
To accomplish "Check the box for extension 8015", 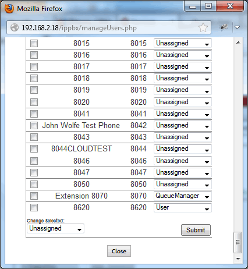I will [x=34, y=43].
